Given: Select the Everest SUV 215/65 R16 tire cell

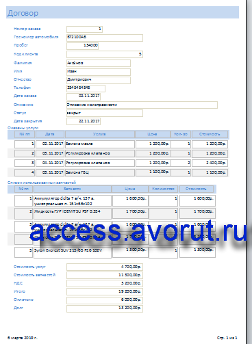Looking at the screenshot, I should click(73, 252).
